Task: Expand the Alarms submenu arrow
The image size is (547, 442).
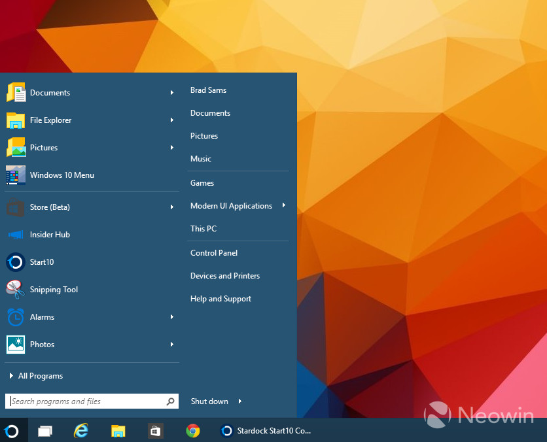Action: pos(172,317)
